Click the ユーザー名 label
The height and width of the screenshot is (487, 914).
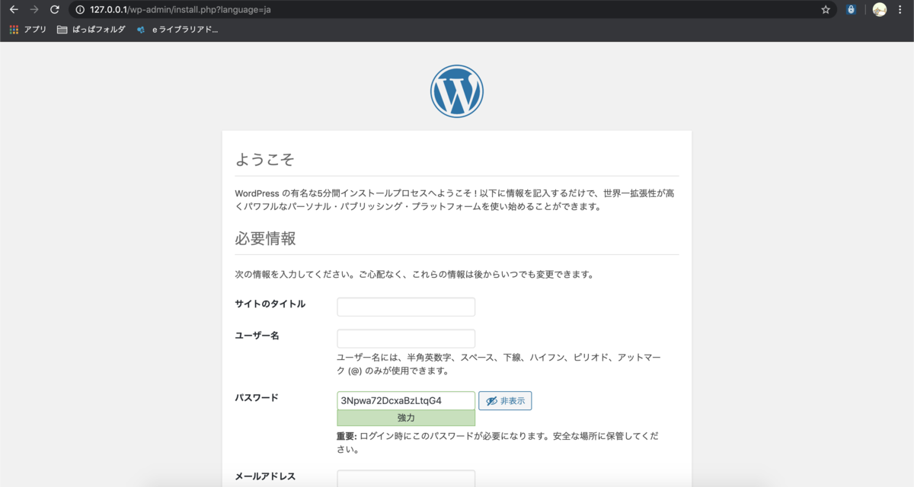pos(257,336)
